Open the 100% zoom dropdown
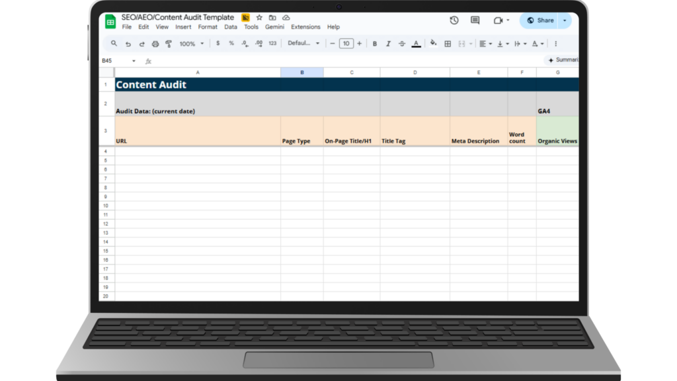677x381 pixels. [x=191, y=44]
